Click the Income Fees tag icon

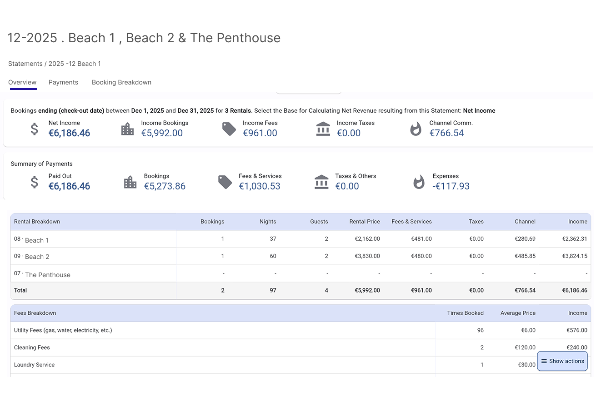229,129
